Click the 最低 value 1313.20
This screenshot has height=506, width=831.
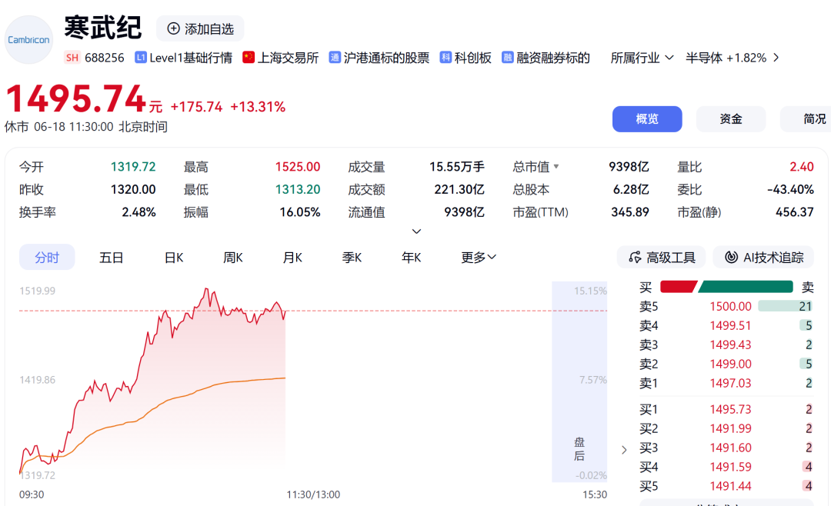coord(297,189)
